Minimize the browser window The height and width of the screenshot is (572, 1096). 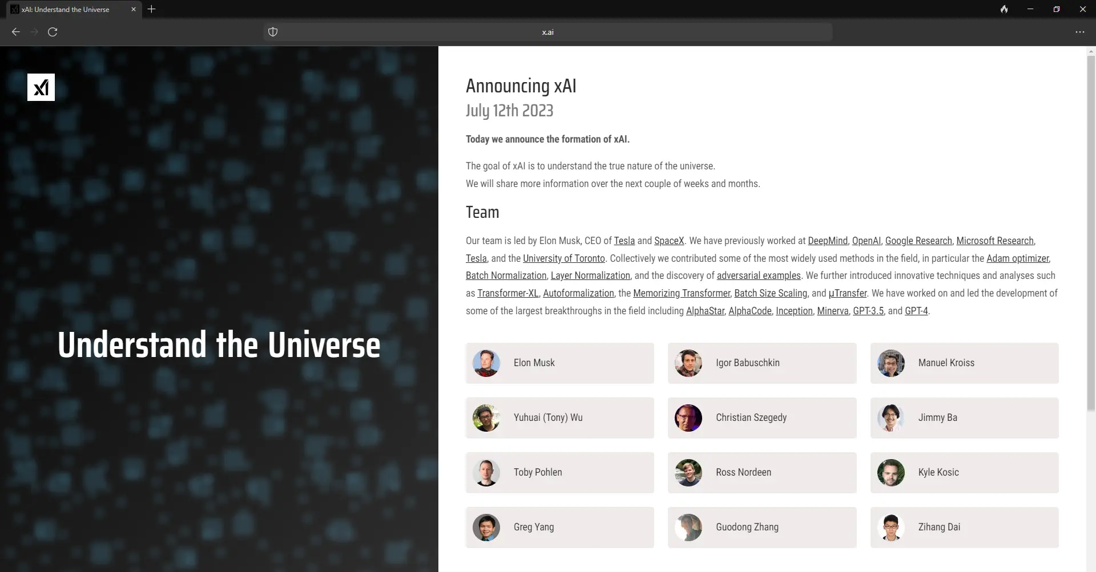point(1030,9)
